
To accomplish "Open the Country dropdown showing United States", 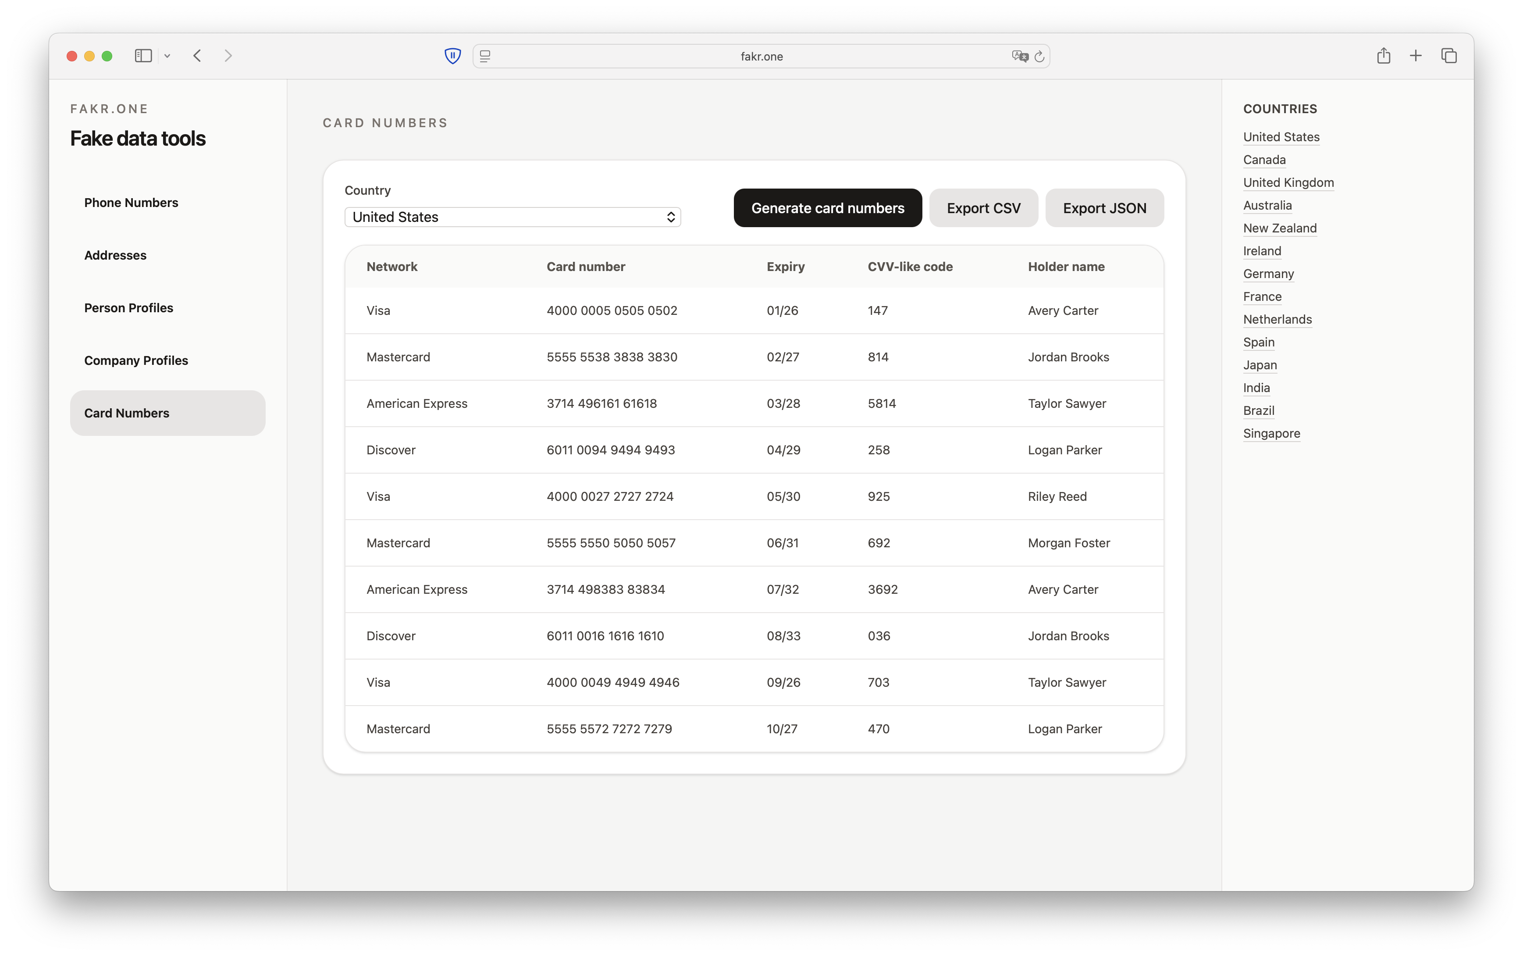I will [x=512, y=217].
